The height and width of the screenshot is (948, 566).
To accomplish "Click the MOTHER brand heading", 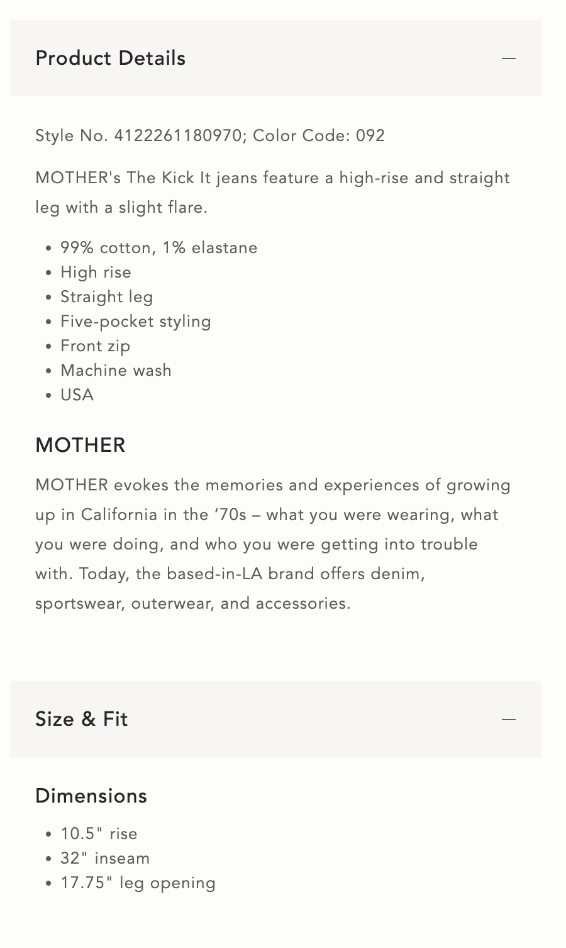I will pyautogui.click(x=80, y=446).
